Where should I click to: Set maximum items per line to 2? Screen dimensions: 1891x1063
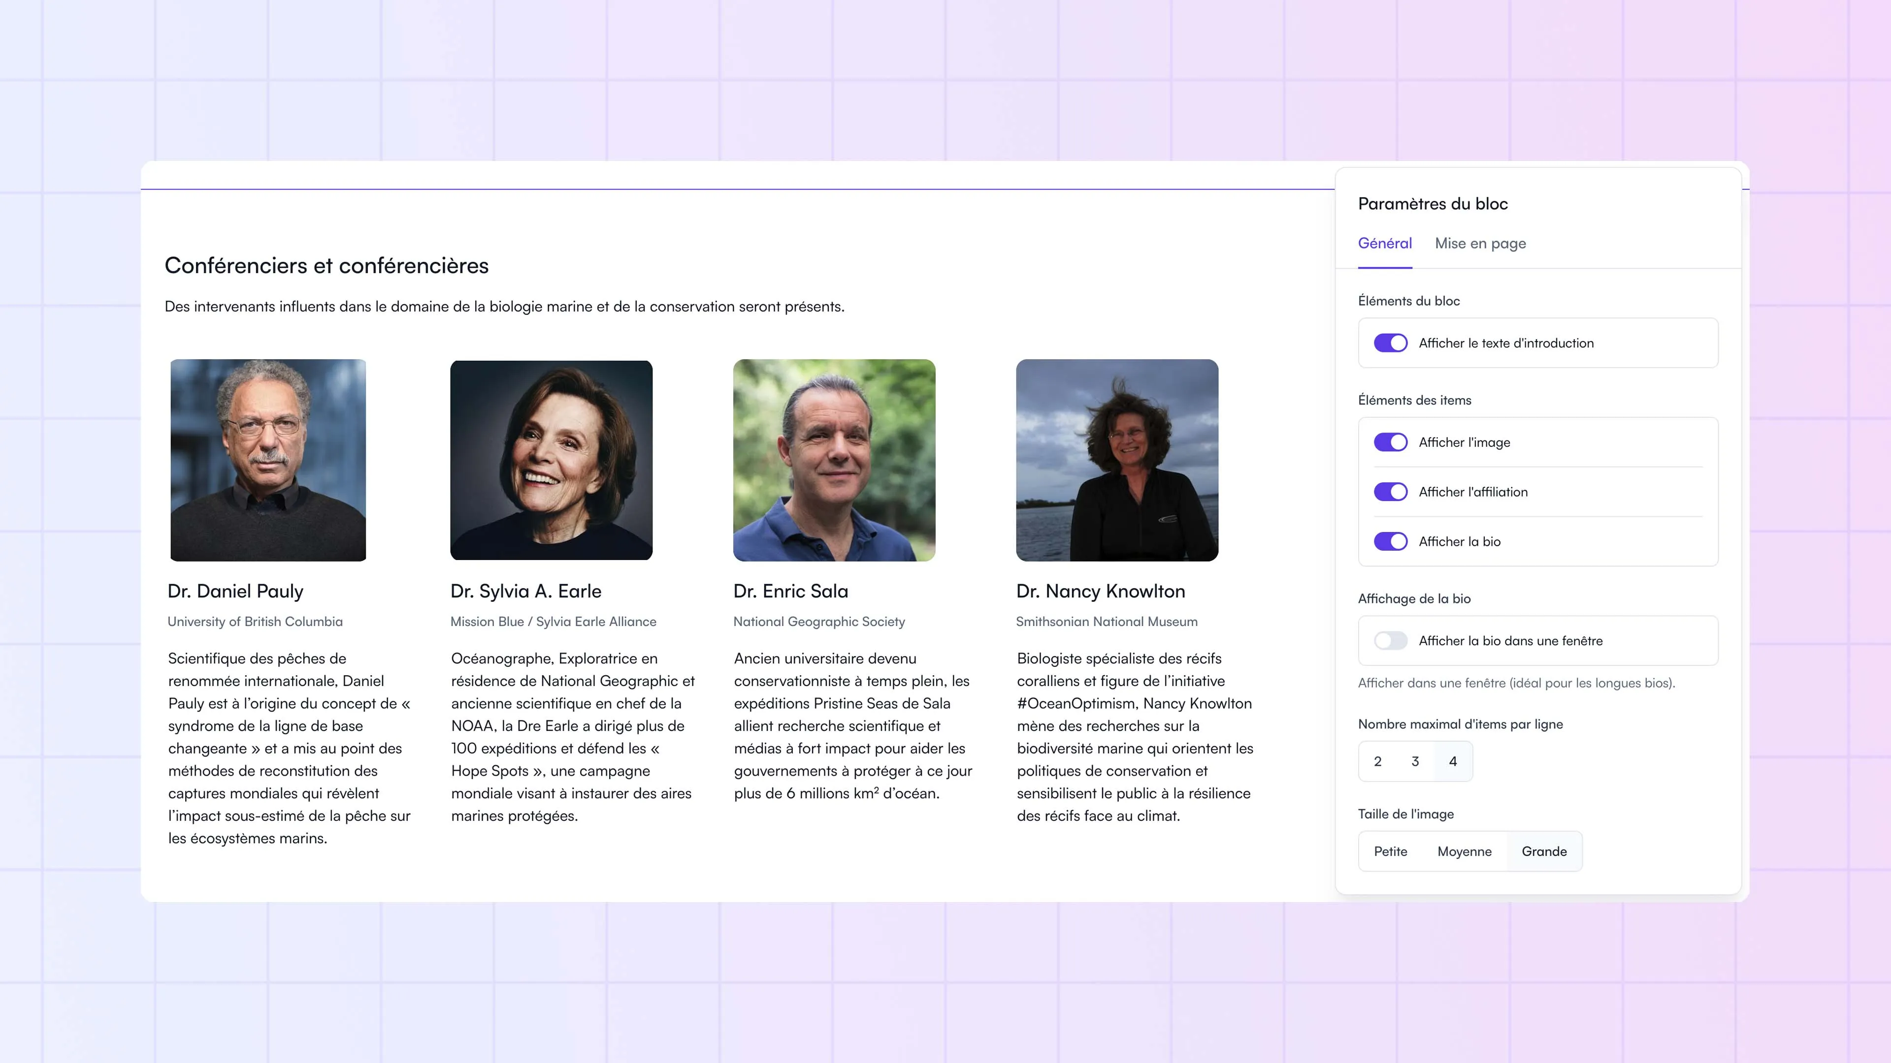1378,761
